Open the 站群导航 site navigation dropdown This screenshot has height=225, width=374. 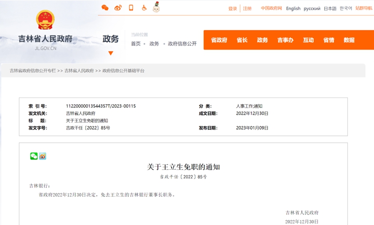pos(363,8)
